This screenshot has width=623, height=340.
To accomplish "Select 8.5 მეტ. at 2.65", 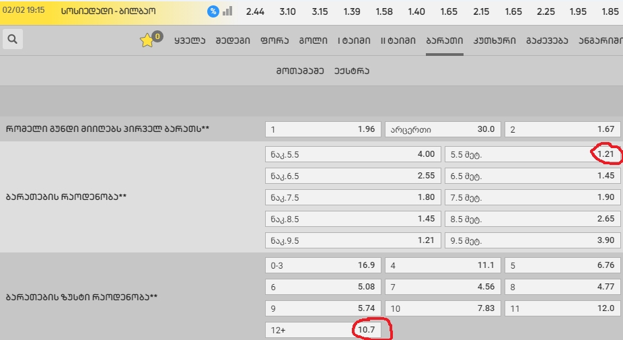I will pos(532,219).
